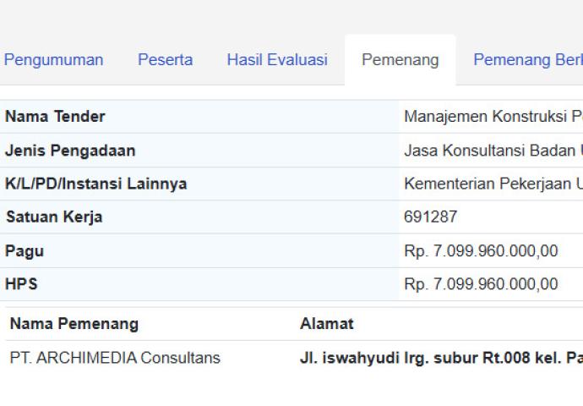Select the K/L/PD/Instansi Lainnya label

point(95,184)
